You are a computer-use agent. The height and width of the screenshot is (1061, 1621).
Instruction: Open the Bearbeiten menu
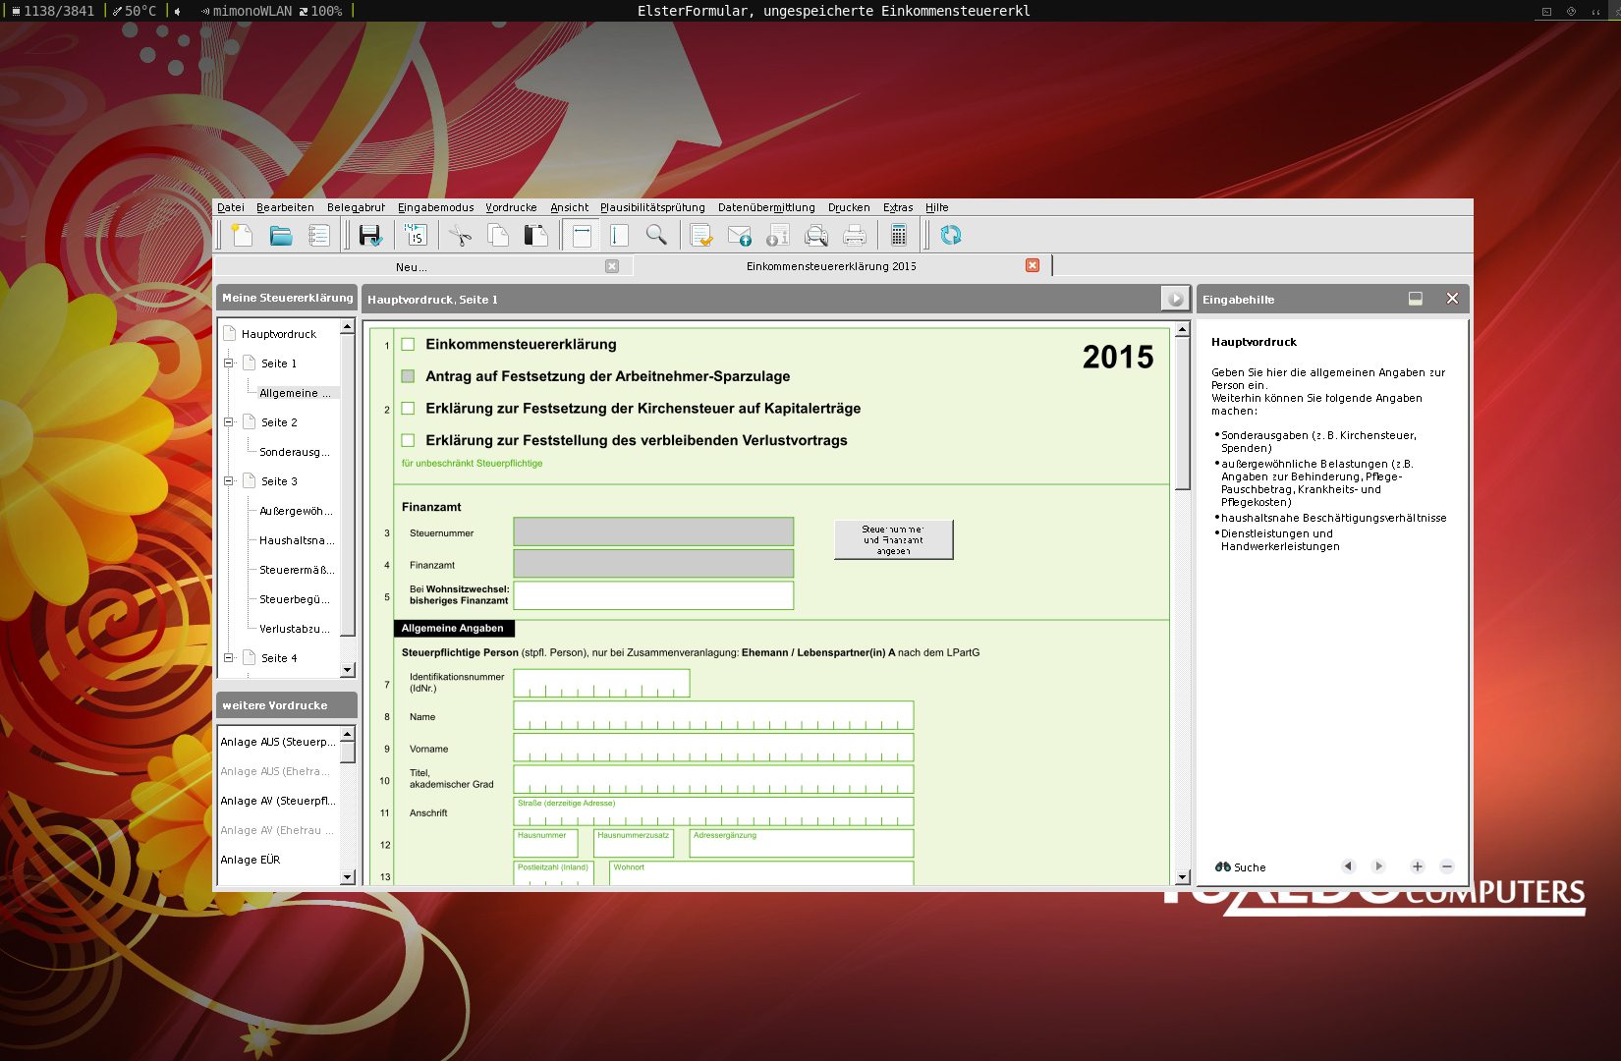[285, 207]
